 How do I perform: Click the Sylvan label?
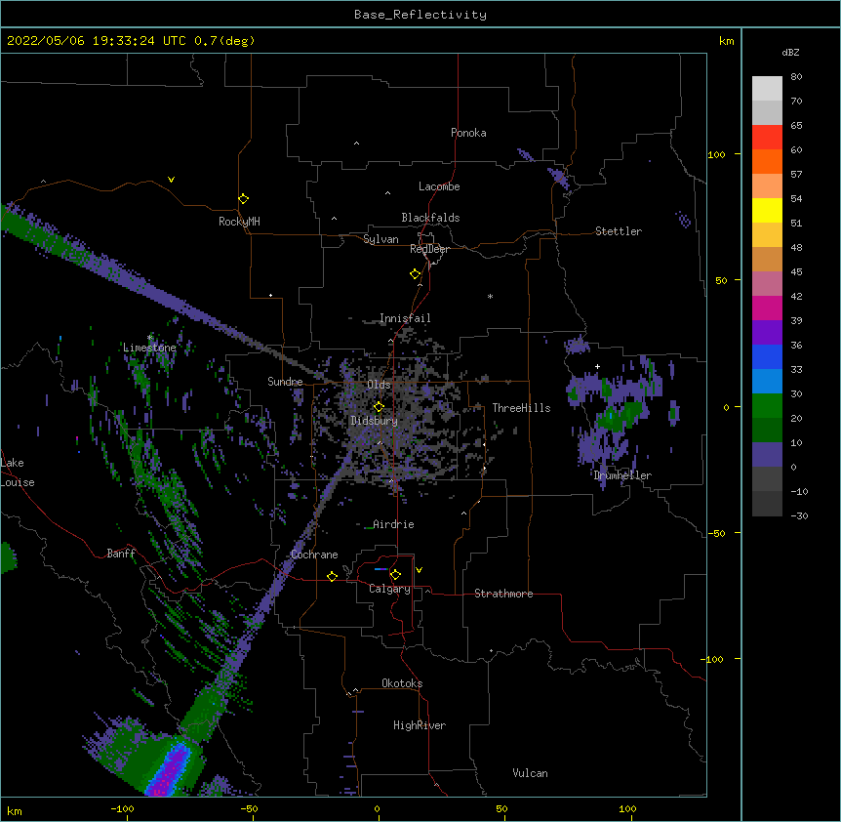380,239
